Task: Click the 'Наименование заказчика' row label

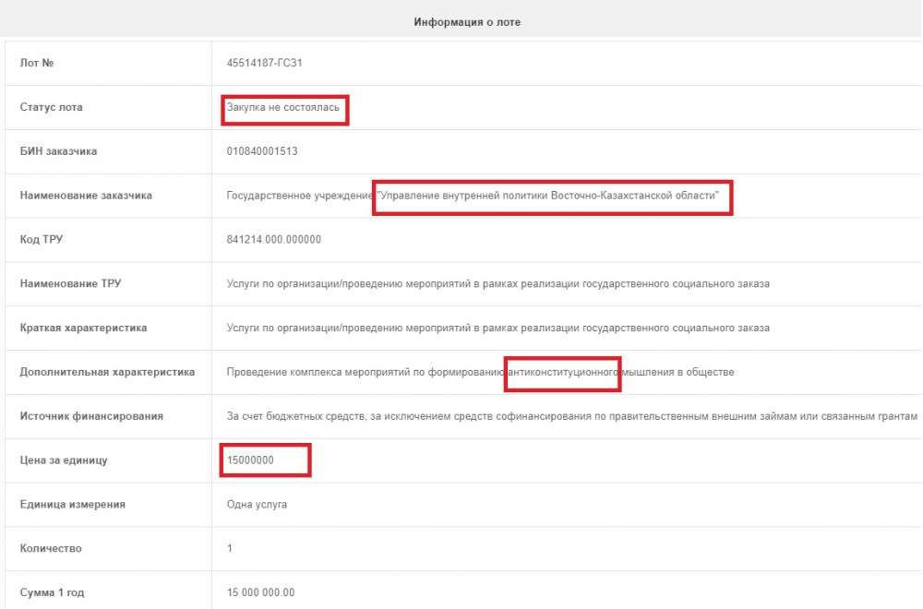Action: [x=86, y=196]
